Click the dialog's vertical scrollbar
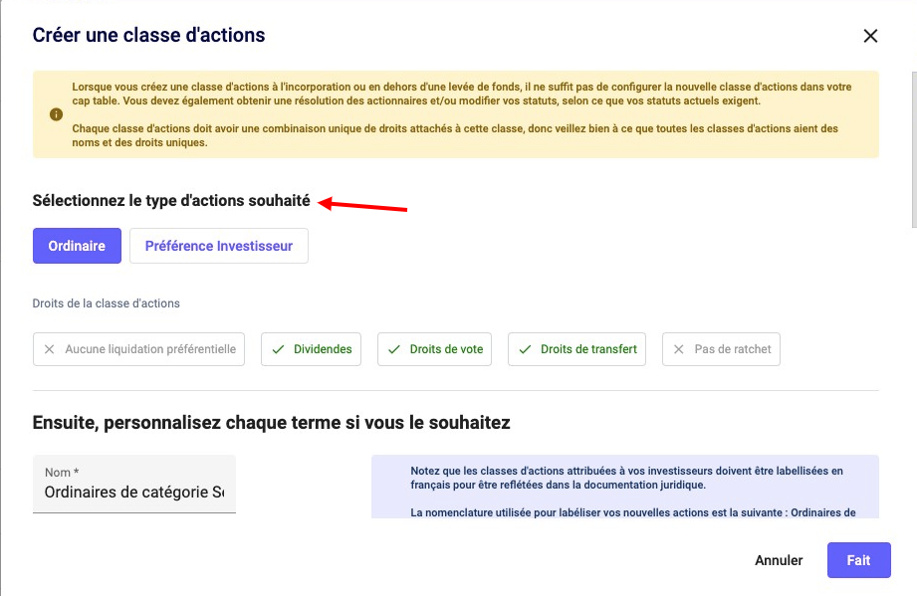Screen dimensions: 917x596 click(x=912, y=139)
